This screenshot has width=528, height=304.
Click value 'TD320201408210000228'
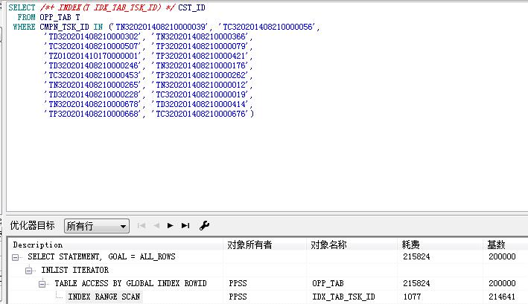click(93, 94)
